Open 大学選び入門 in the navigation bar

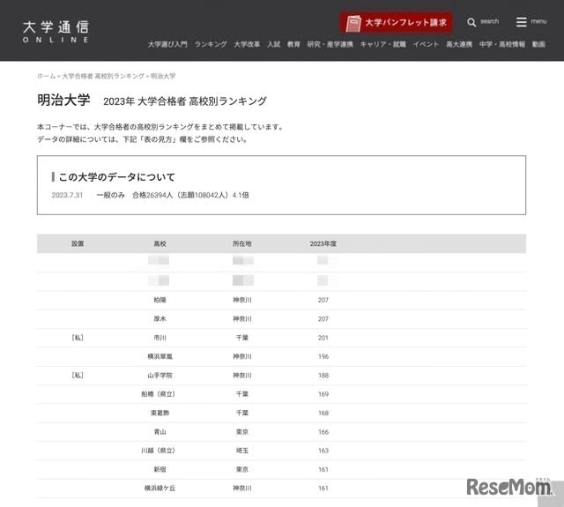[x=167, y=44]
